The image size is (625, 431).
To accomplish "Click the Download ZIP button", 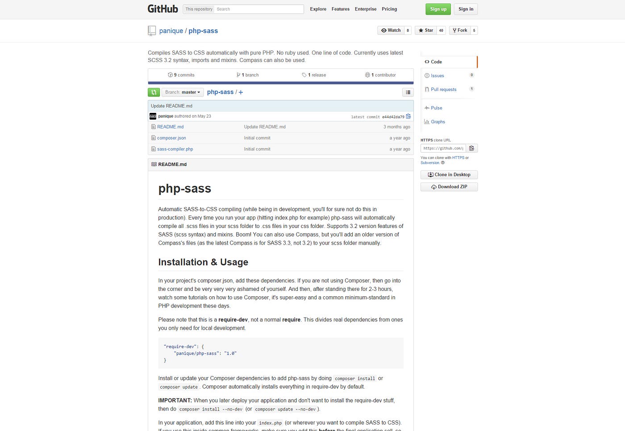I will coord(449,187).
